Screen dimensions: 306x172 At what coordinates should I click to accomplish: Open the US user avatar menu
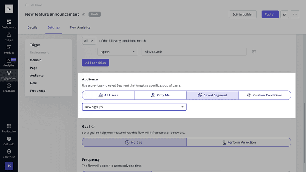tap(9, 166)
